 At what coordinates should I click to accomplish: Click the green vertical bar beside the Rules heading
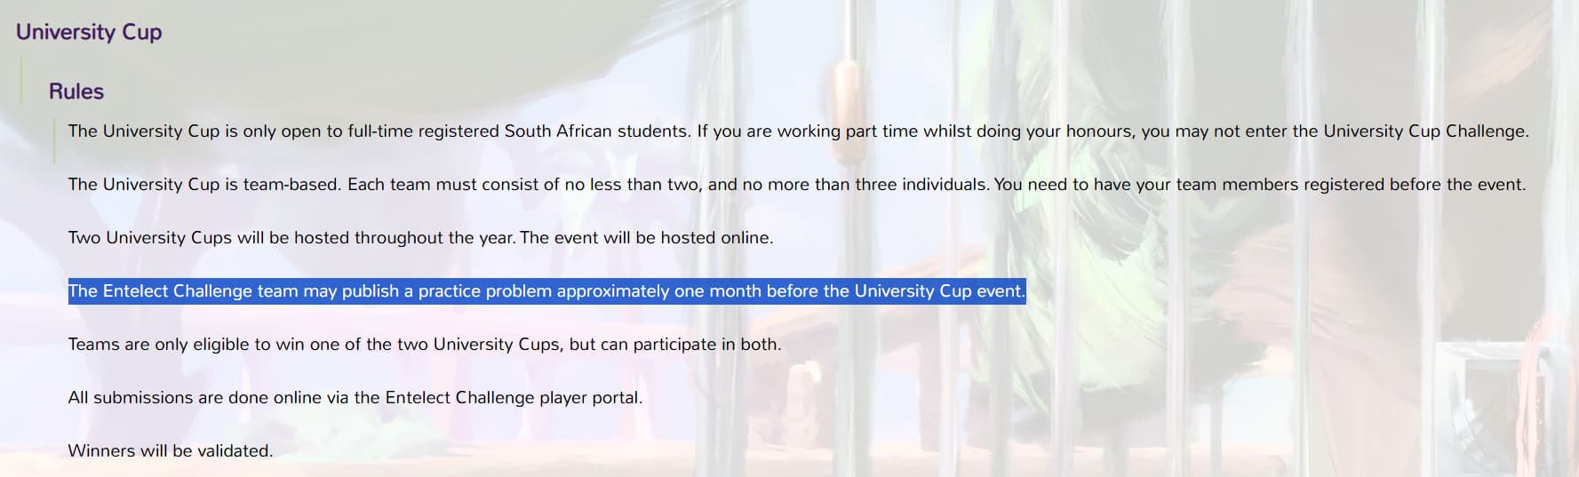click(x=21, y=81)
